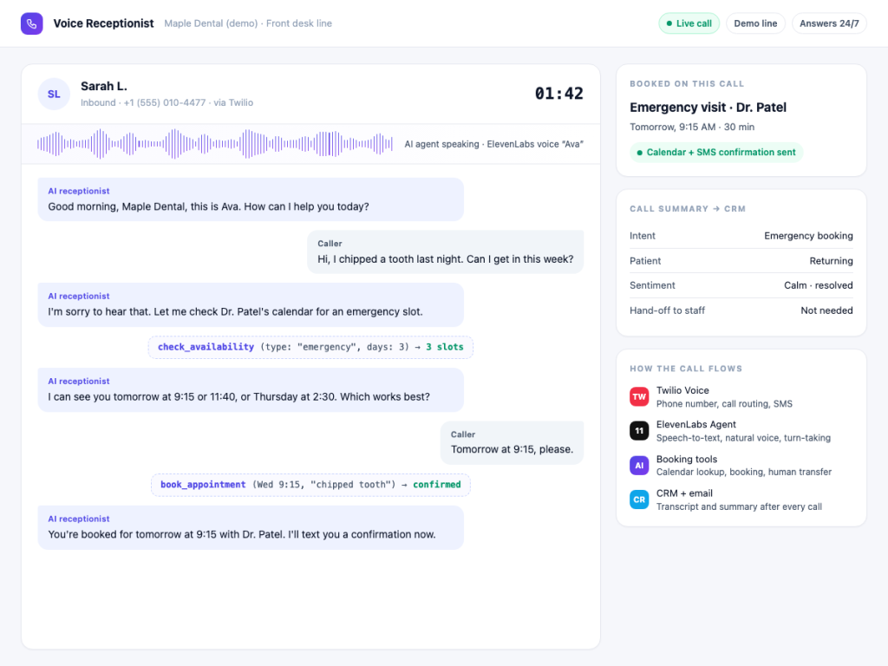Image resolution: width=888 pixels, height=666 pixels.
Task: Click the 'Which works best?' message bubble
Action: pyautogui.click(x=251, y=389)
